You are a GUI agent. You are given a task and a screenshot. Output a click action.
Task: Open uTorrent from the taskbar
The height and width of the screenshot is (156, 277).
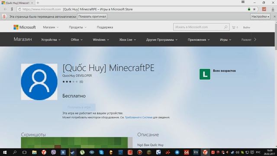pos(82,152)
